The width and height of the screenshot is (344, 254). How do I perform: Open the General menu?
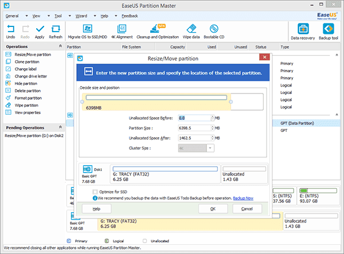coord(12,16)
